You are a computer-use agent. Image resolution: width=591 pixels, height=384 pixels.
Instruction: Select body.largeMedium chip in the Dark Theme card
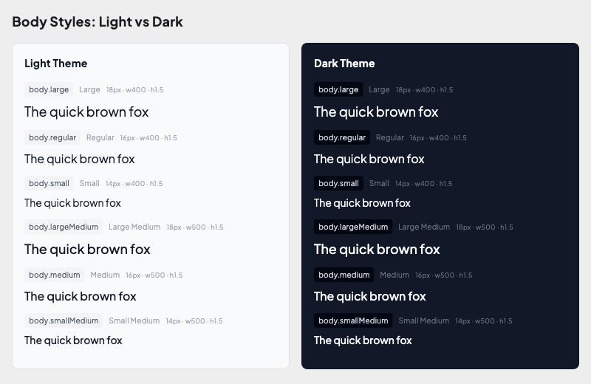click(x=353, y=227)
